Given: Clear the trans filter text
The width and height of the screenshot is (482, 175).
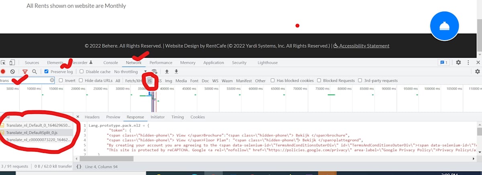Looking at the screenshot, I should pos(52,80).
